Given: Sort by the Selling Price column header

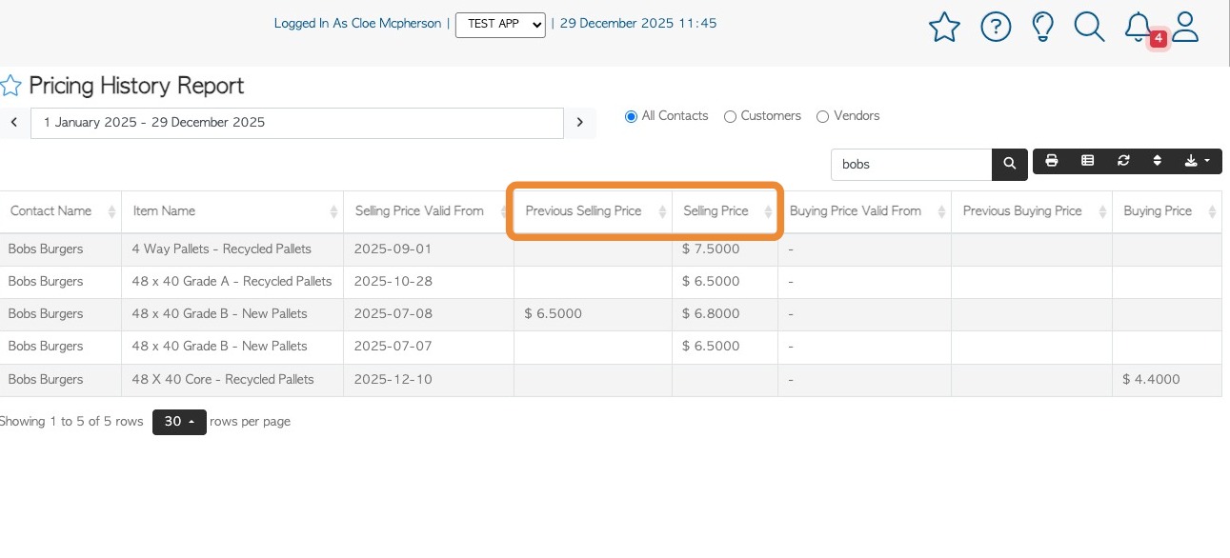Looking at the screenshot, I should pyautogui.click(x=716, y=211).
